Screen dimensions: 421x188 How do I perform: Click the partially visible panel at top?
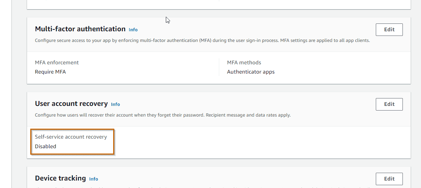[x=219, y=4]
